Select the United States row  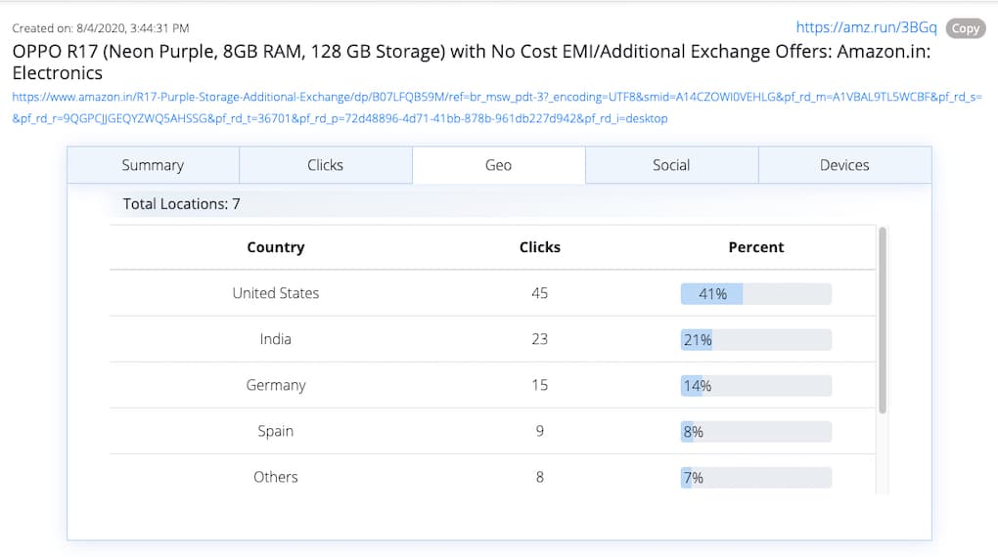pos(275,293)
